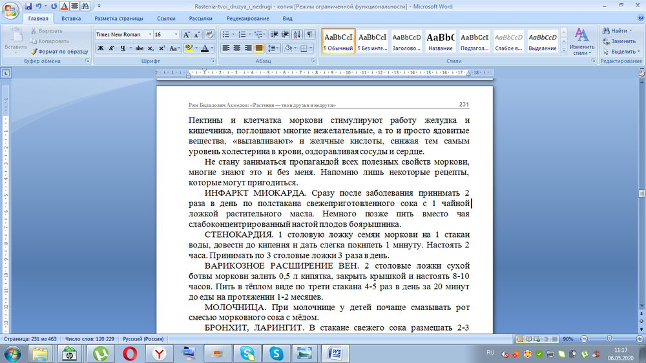
Task: Open the Рецензирование ribbon tab
Action: coord(247,19)
